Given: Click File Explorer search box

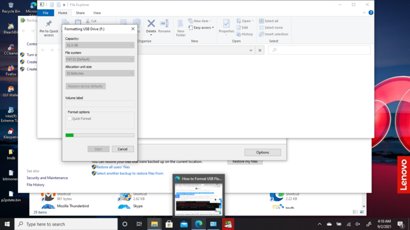Looking at the screenshot, I should 319,50.
